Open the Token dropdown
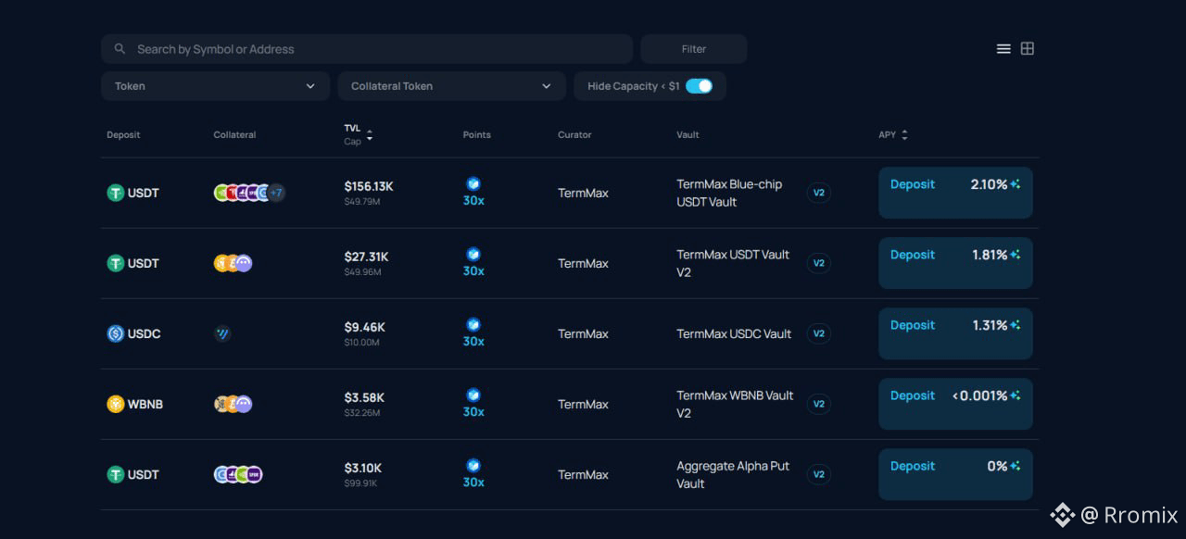 click(215, 86)
